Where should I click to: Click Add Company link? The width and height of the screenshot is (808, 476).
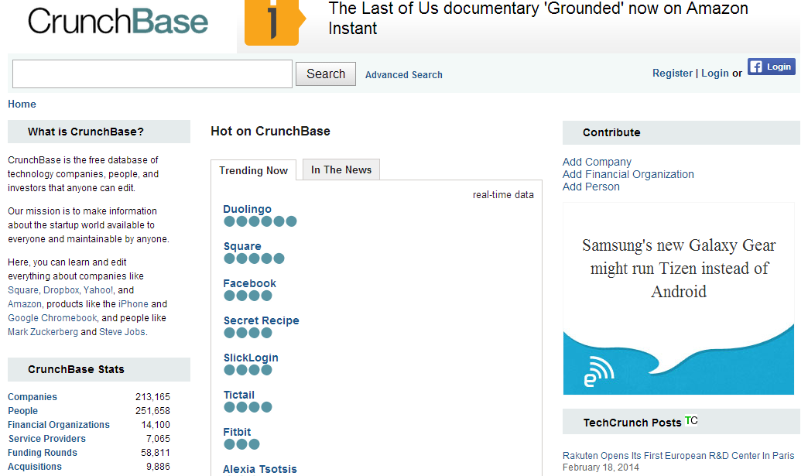coord(597,162)
